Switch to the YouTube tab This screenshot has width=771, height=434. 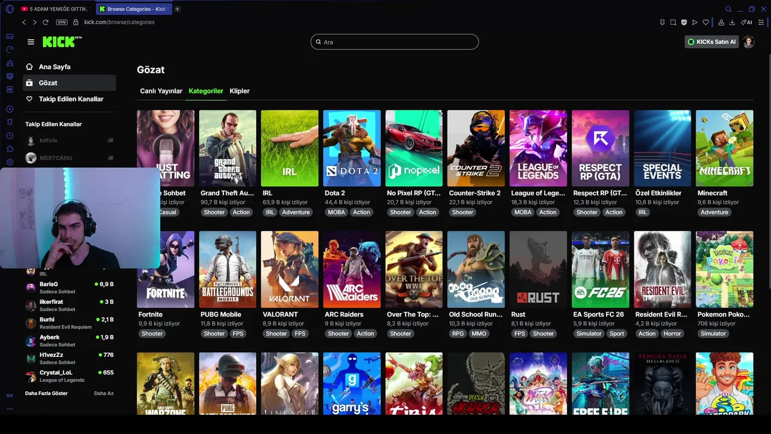click(56, 9)
